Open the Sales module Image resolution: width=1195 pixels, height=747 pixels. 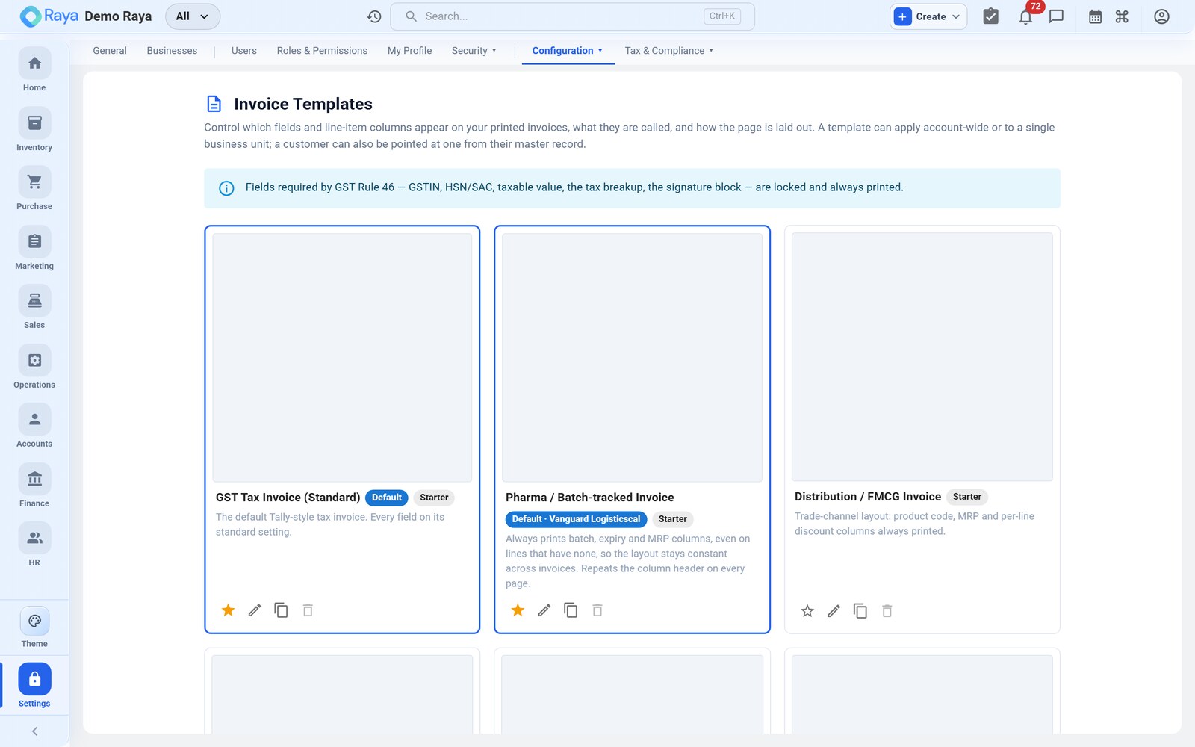[34, 308]
